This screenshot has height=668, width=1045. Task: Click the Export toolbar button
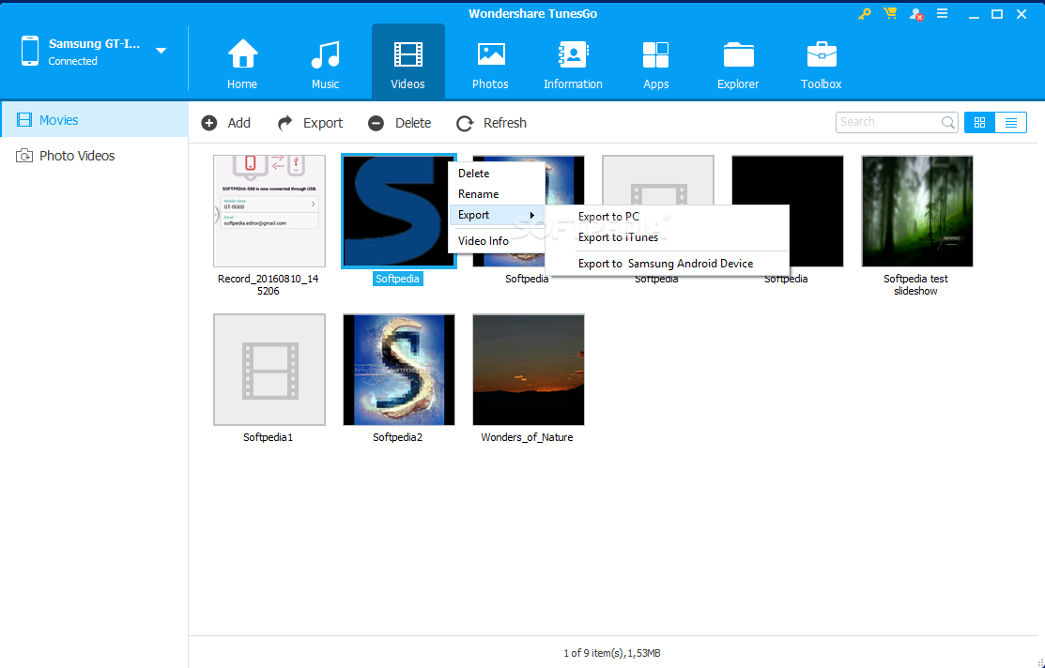click(310, 123)
